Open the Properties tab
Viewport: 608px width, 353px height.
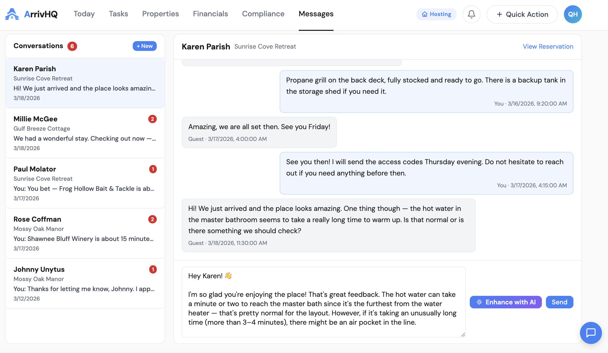pos(161,14)
